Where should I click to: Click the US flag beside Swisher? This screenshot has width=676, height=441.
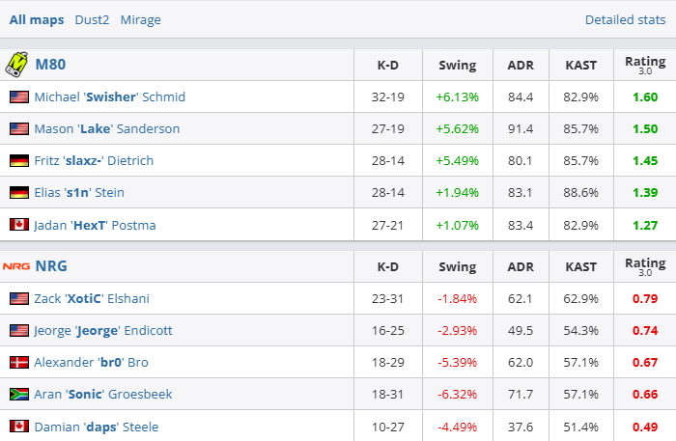19,96
